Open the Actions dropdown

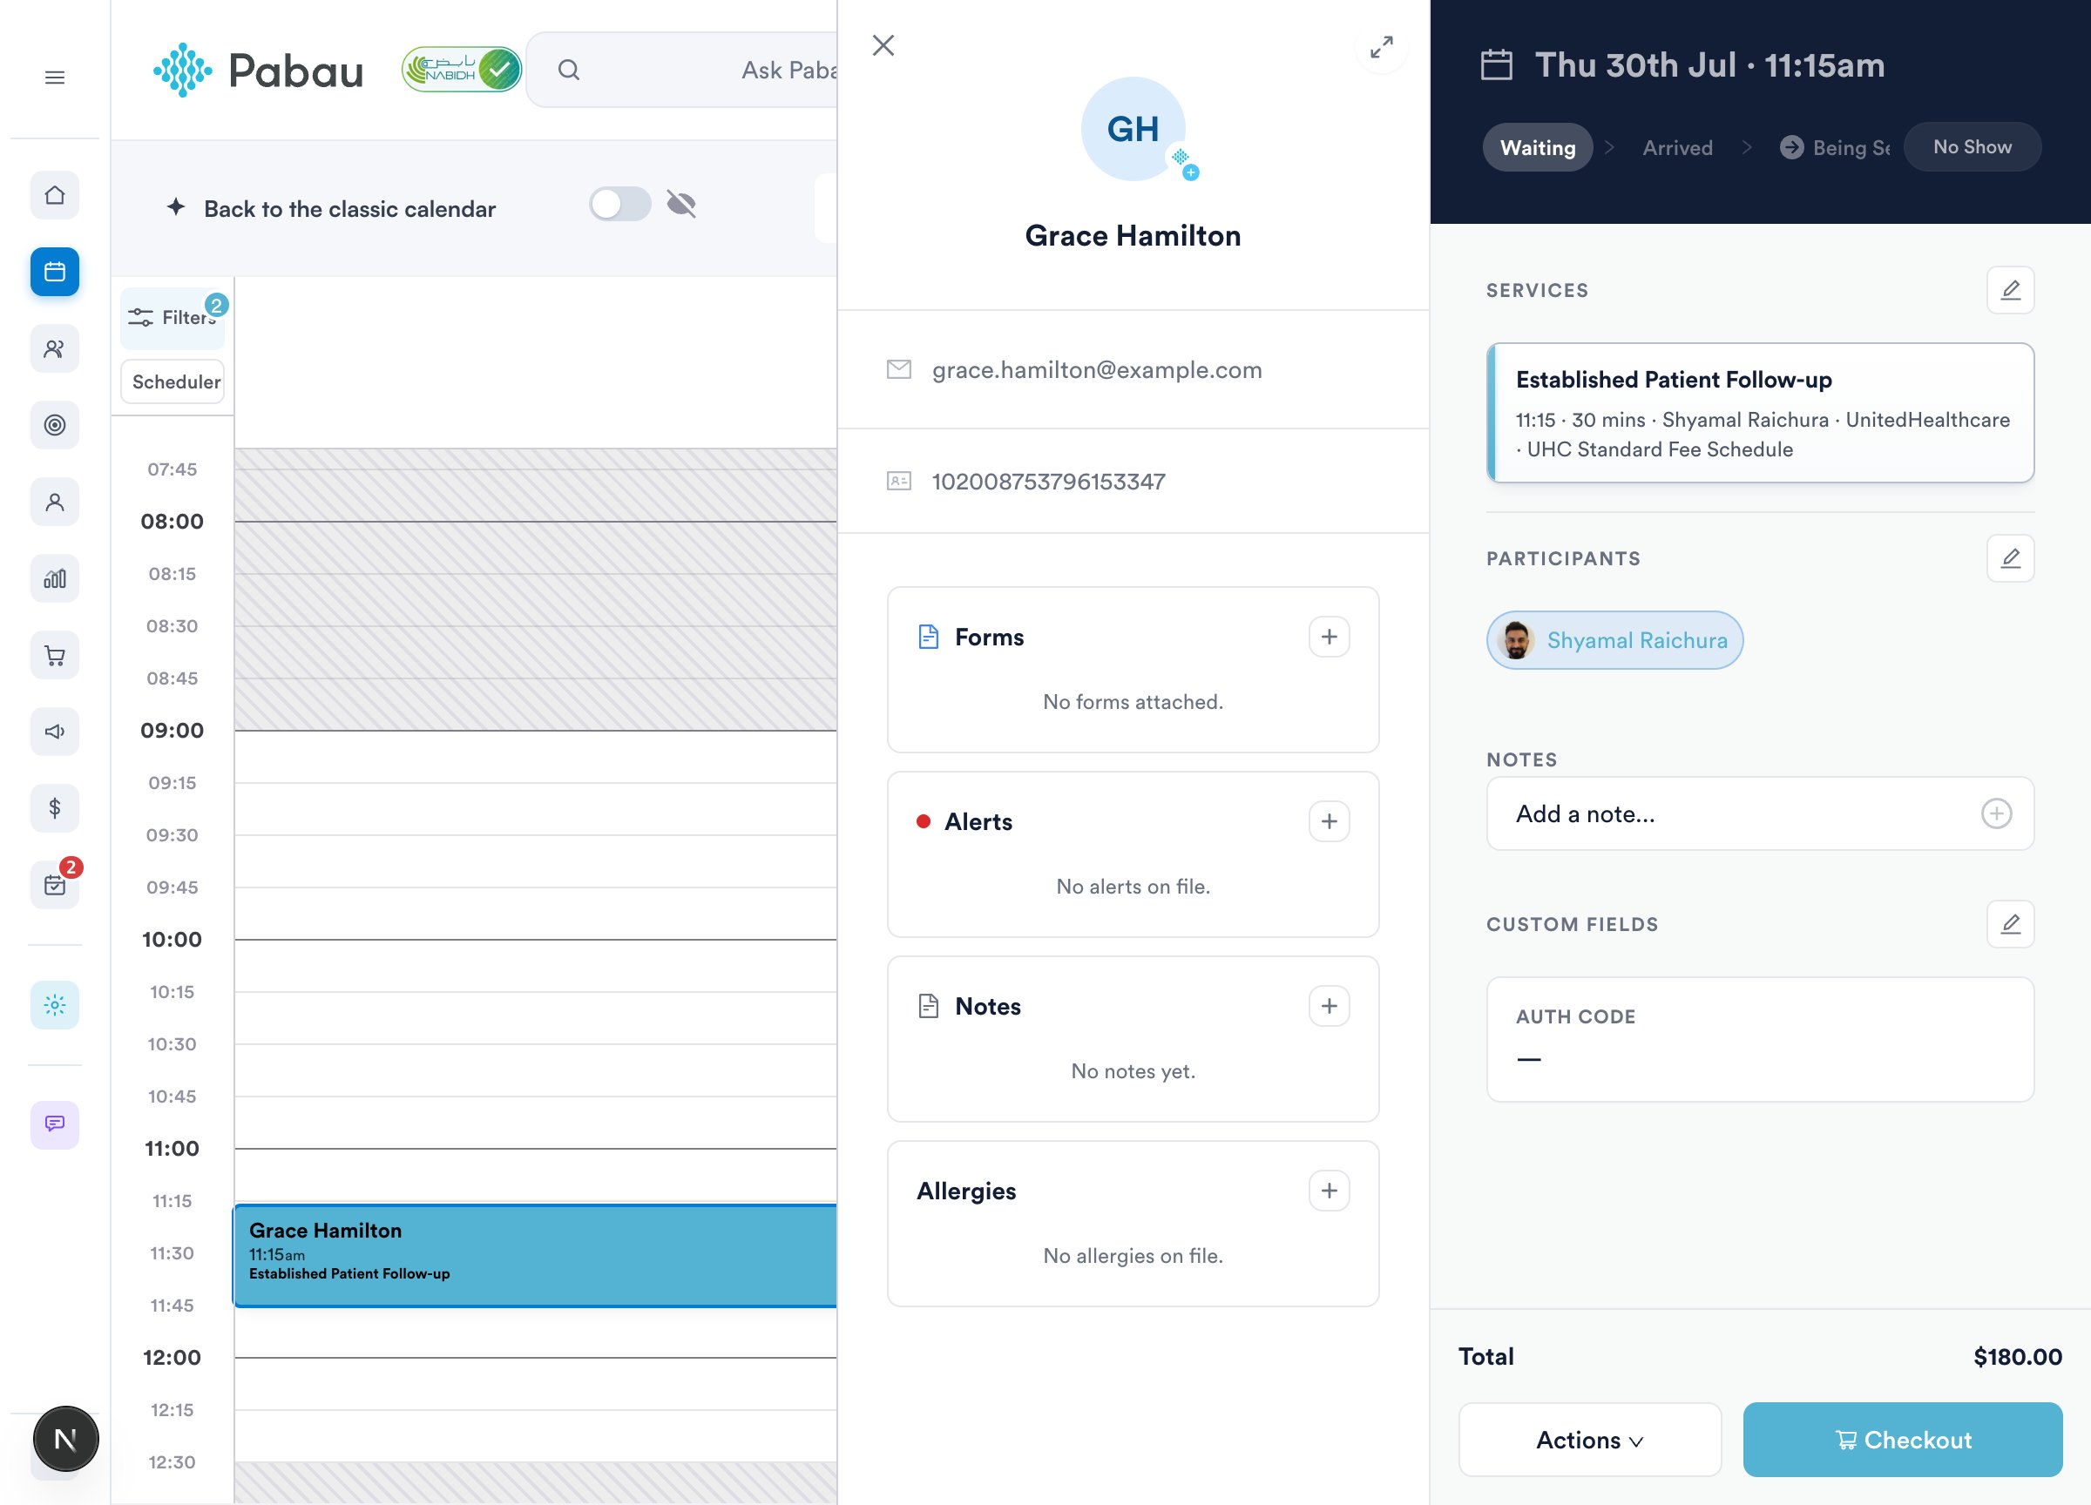coord(1589,1440)
